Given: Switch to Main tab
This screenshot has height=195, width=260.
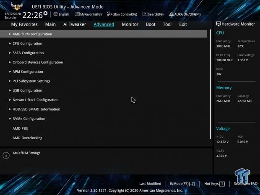Looking at the screenshot, I should [x=50, y=24].
